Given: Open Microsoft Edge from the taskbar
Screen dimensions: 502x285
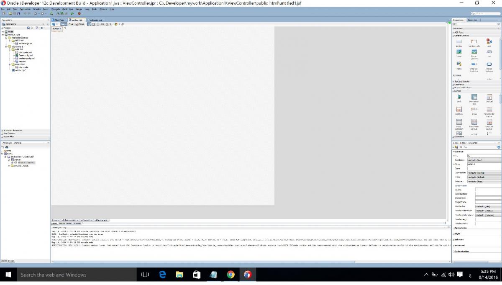Looking at the screenshot, I should (163, 275).
